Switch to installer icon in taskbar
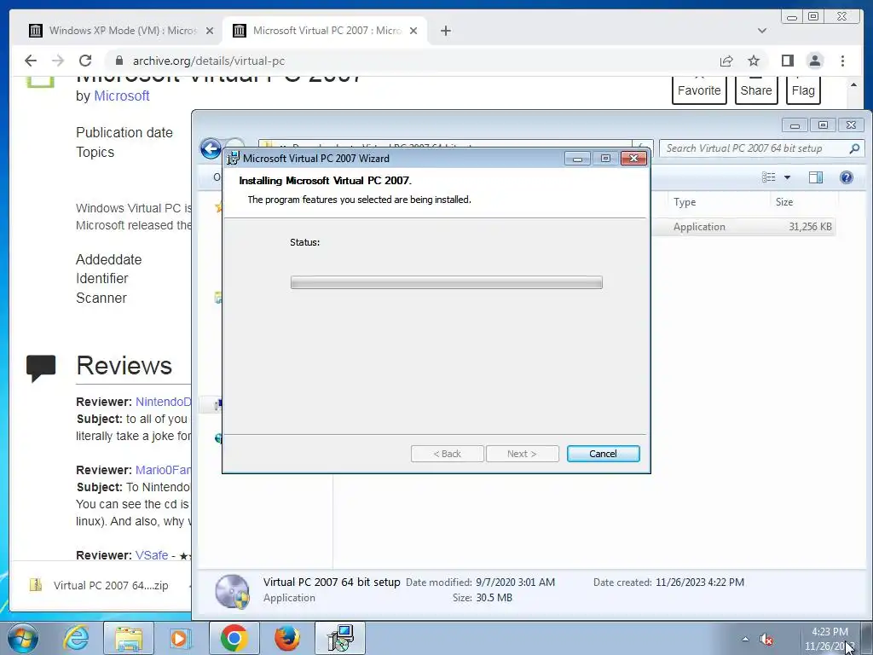This screenshot has height=655, width=873. (x=340, y=638)
